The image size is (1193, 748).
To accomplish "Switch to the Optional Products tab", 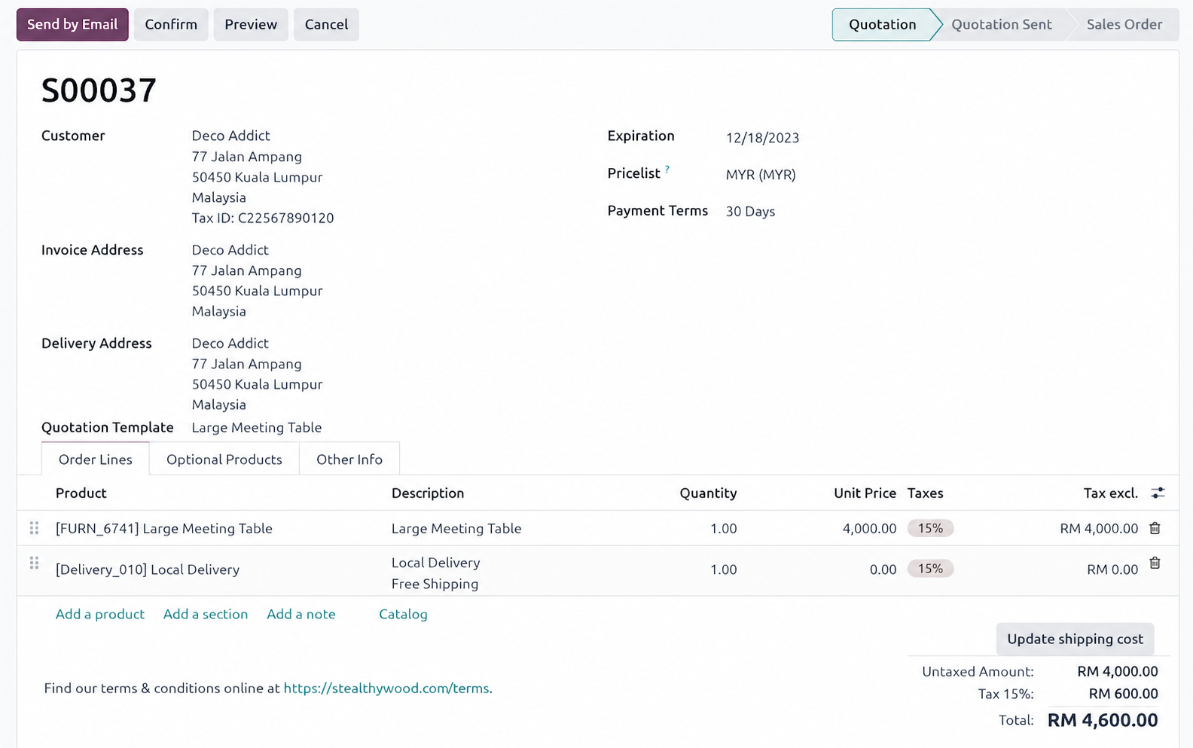I will tap(224, 459).
